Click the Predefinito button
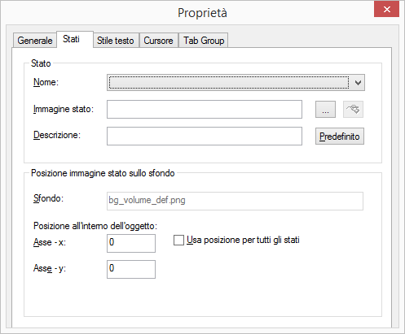The height and width of the screenshot is (334, 405). 340,137
